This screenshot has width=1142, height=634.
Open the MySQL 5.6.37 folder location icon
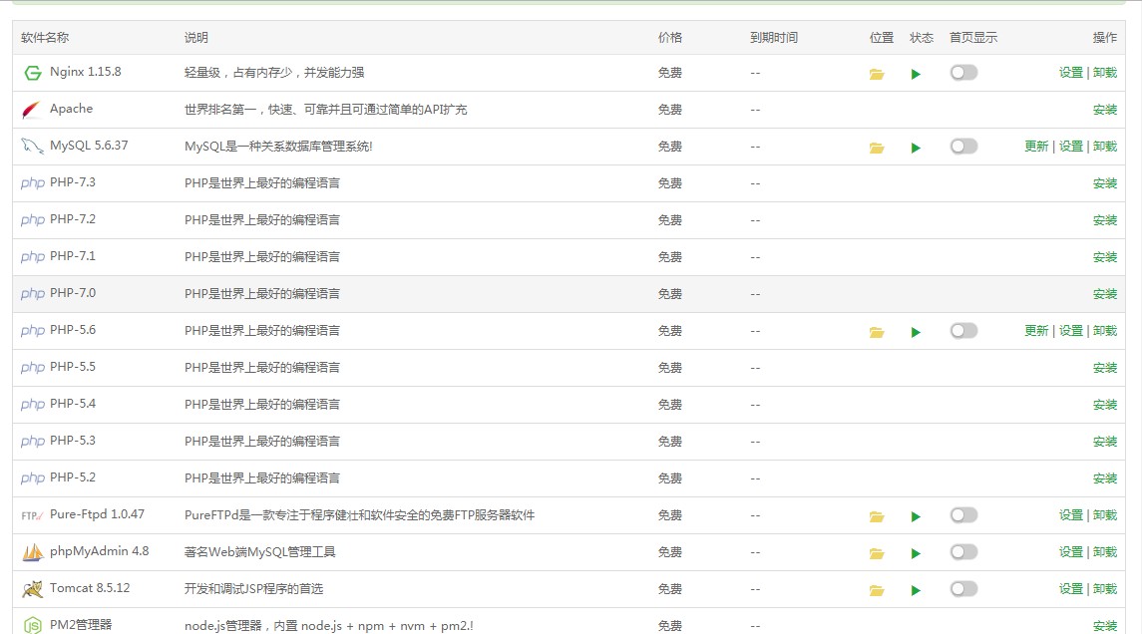pyautogui.click(x=876, y=148)
